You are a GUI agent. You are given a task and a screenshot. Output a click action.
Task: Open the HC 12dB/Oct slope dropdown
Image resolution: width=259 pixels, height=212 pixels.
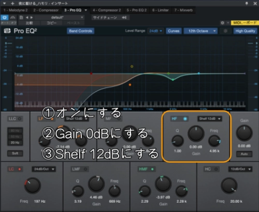point(240,169)
